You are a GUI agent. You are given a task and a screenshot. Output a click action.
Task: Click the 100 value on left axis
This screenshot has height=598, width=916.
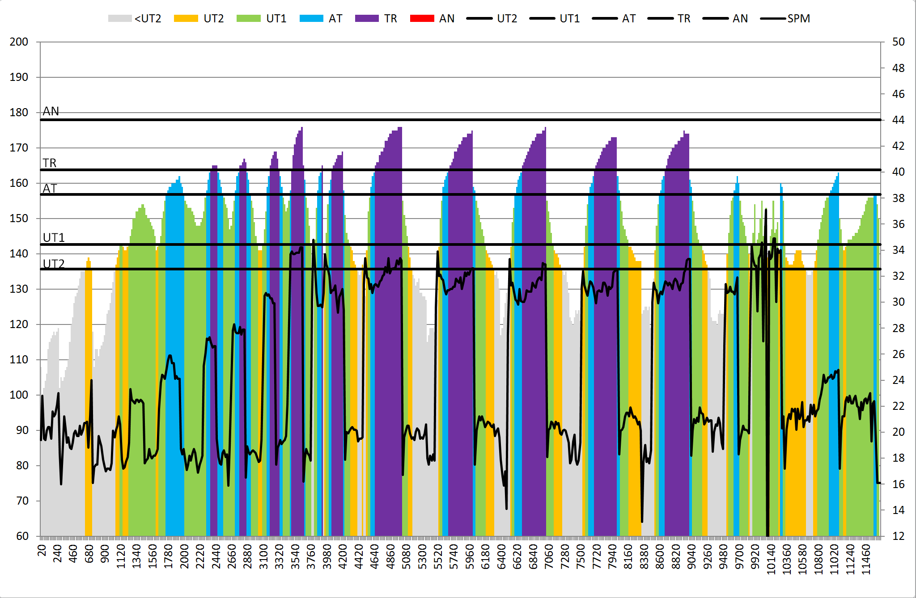pos(19,395)
